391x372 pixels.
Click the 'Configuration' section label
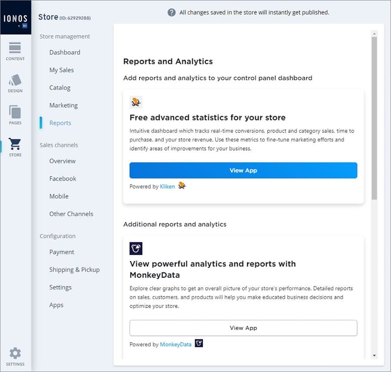(58, 236)
